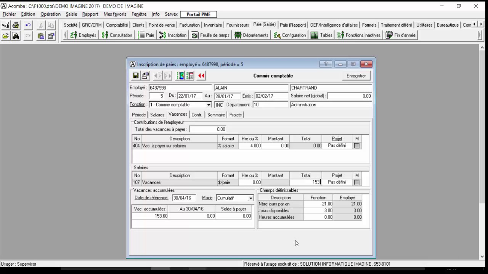Open the Fenêtre menu

click(139, 14)
